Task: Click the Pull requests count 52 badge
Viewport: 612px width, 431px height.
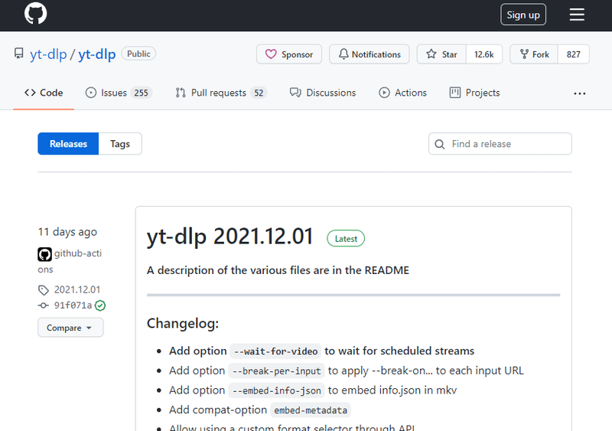Action: coord(259,93)
